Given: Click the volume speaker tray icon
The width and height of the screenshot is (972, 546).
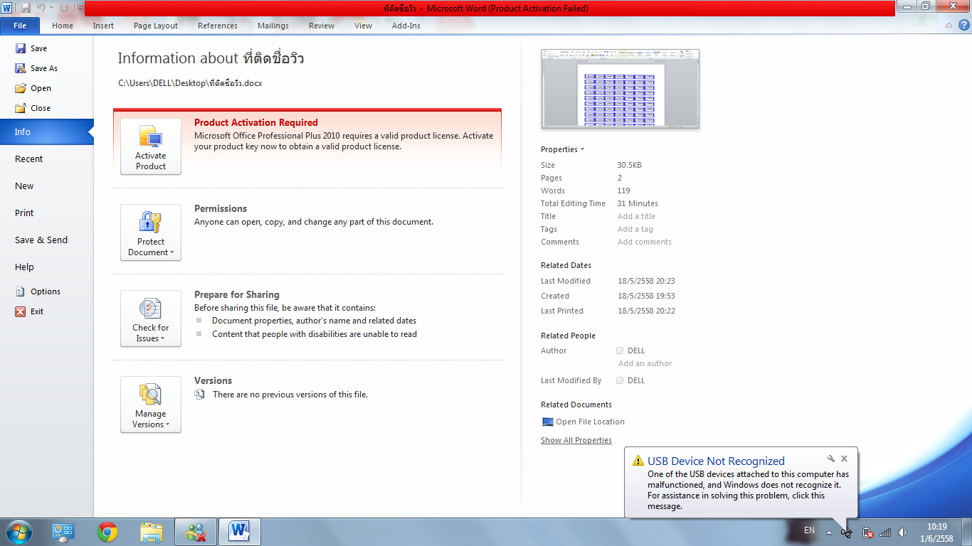Looking at the screenshot, I should [x=903, y=532].
